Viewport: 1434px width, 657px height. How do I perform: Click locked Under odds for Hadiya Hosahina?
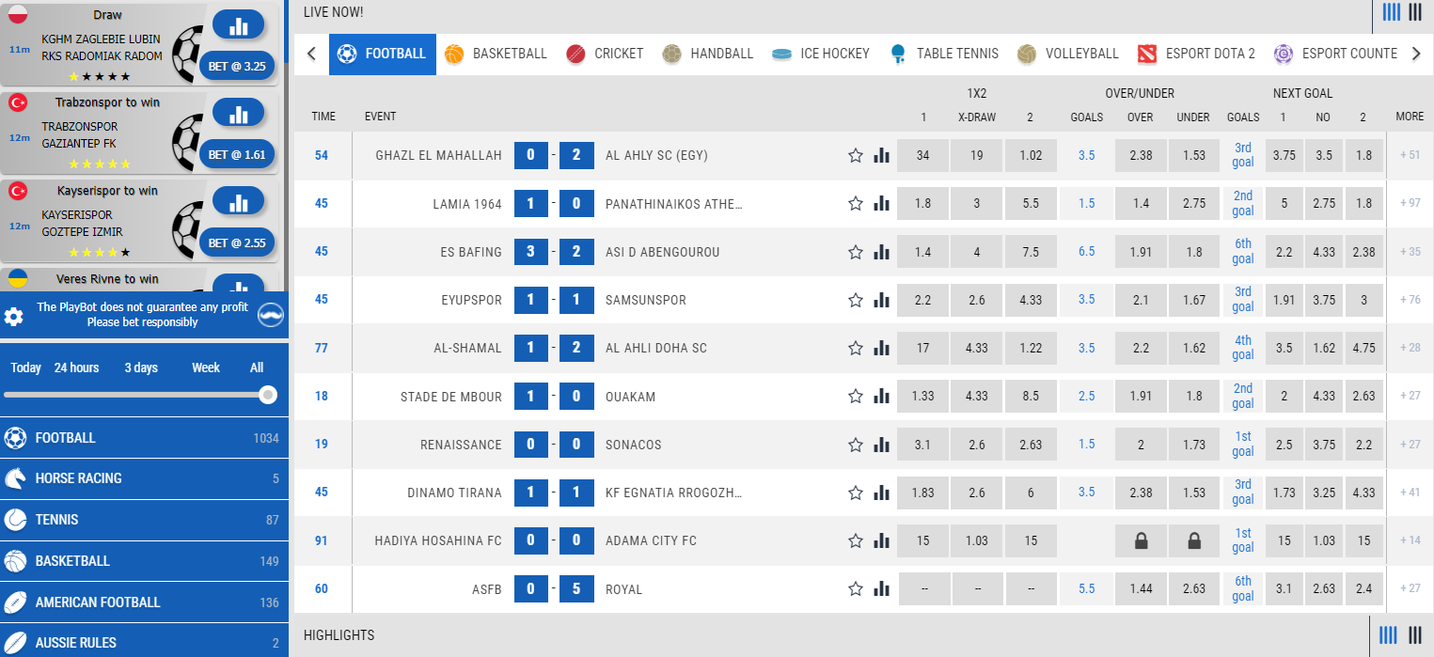(x=1194, y=540)
